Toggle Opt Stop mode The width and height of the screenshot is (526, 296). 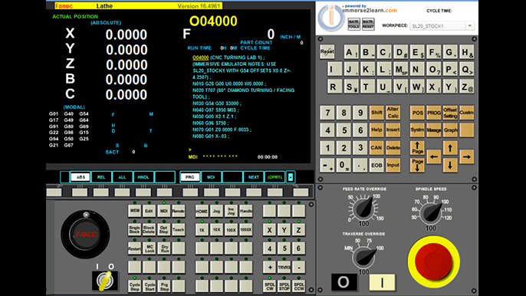[164, 229]
